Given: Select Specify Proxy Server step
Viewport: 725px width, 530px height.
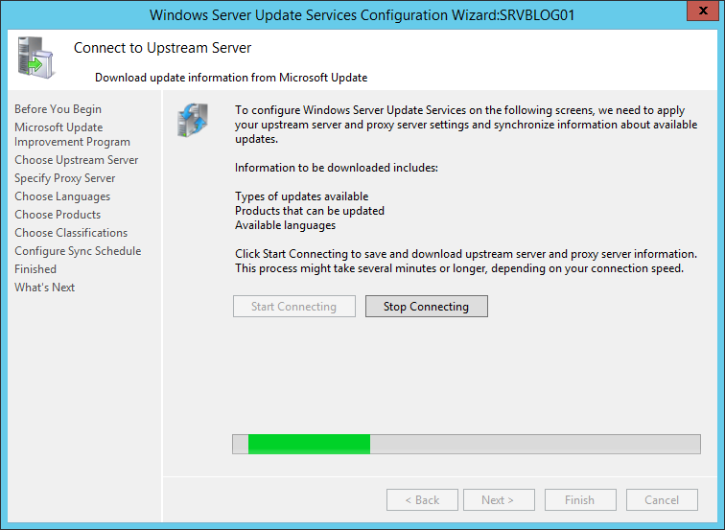Looking at the screenshot, I should 65,178.
